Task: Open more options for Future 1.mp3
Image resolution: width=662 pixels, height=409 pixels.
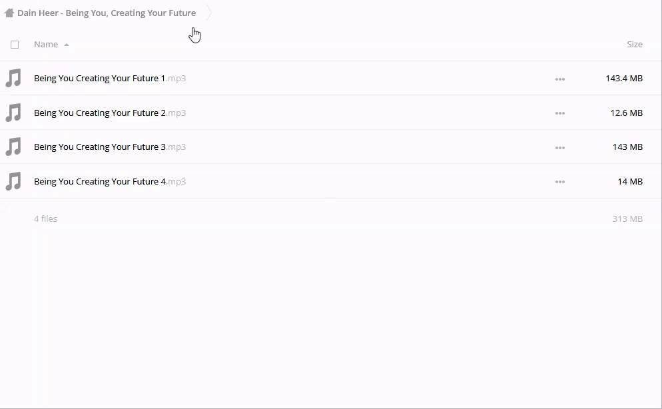Action: click(x=560, y=79)
